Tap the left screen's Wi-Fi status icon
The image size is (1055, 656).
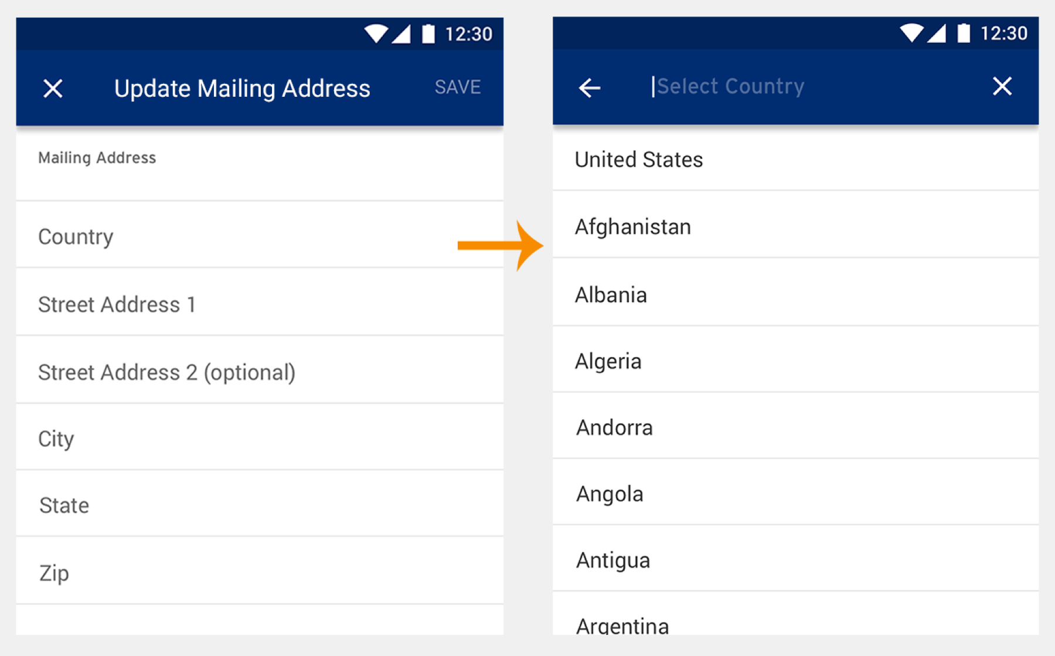point(376,34)
